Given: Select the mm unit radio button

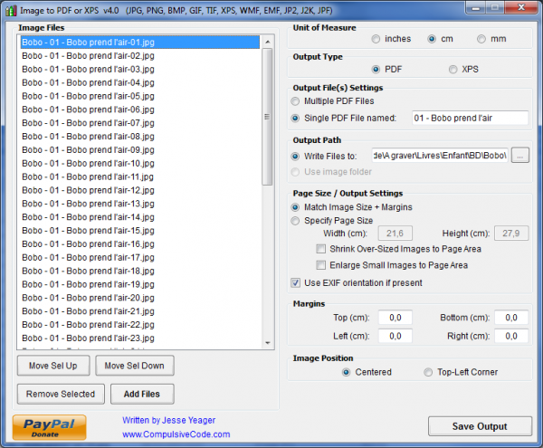Looking at the screenshot, I should pos(481,39).
